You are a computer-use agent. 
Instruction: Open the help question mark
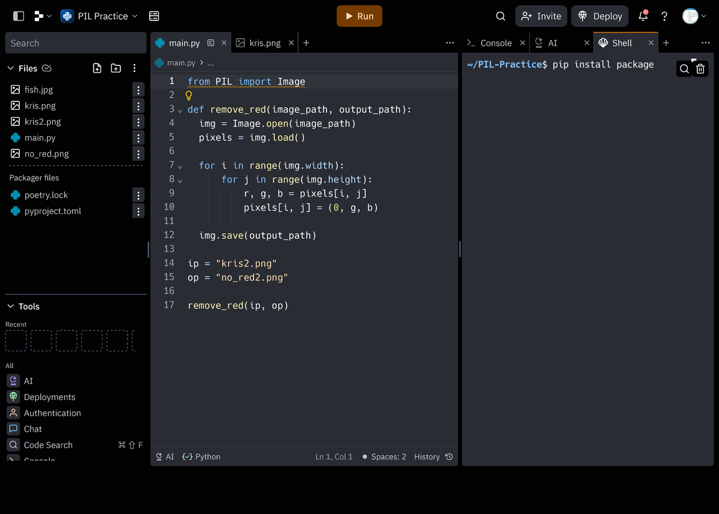[x=664, y=16]
